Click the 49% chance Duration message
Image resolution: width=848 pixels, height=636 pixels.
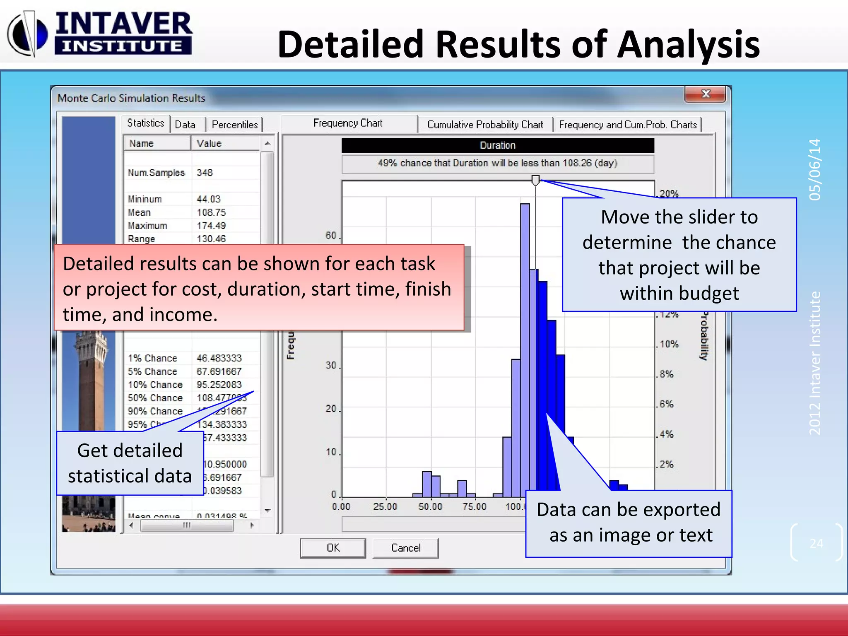(x=498, y=164)
